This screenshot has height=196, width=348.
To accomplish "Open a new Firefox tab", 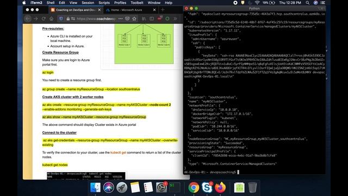I will coord(163,10).
